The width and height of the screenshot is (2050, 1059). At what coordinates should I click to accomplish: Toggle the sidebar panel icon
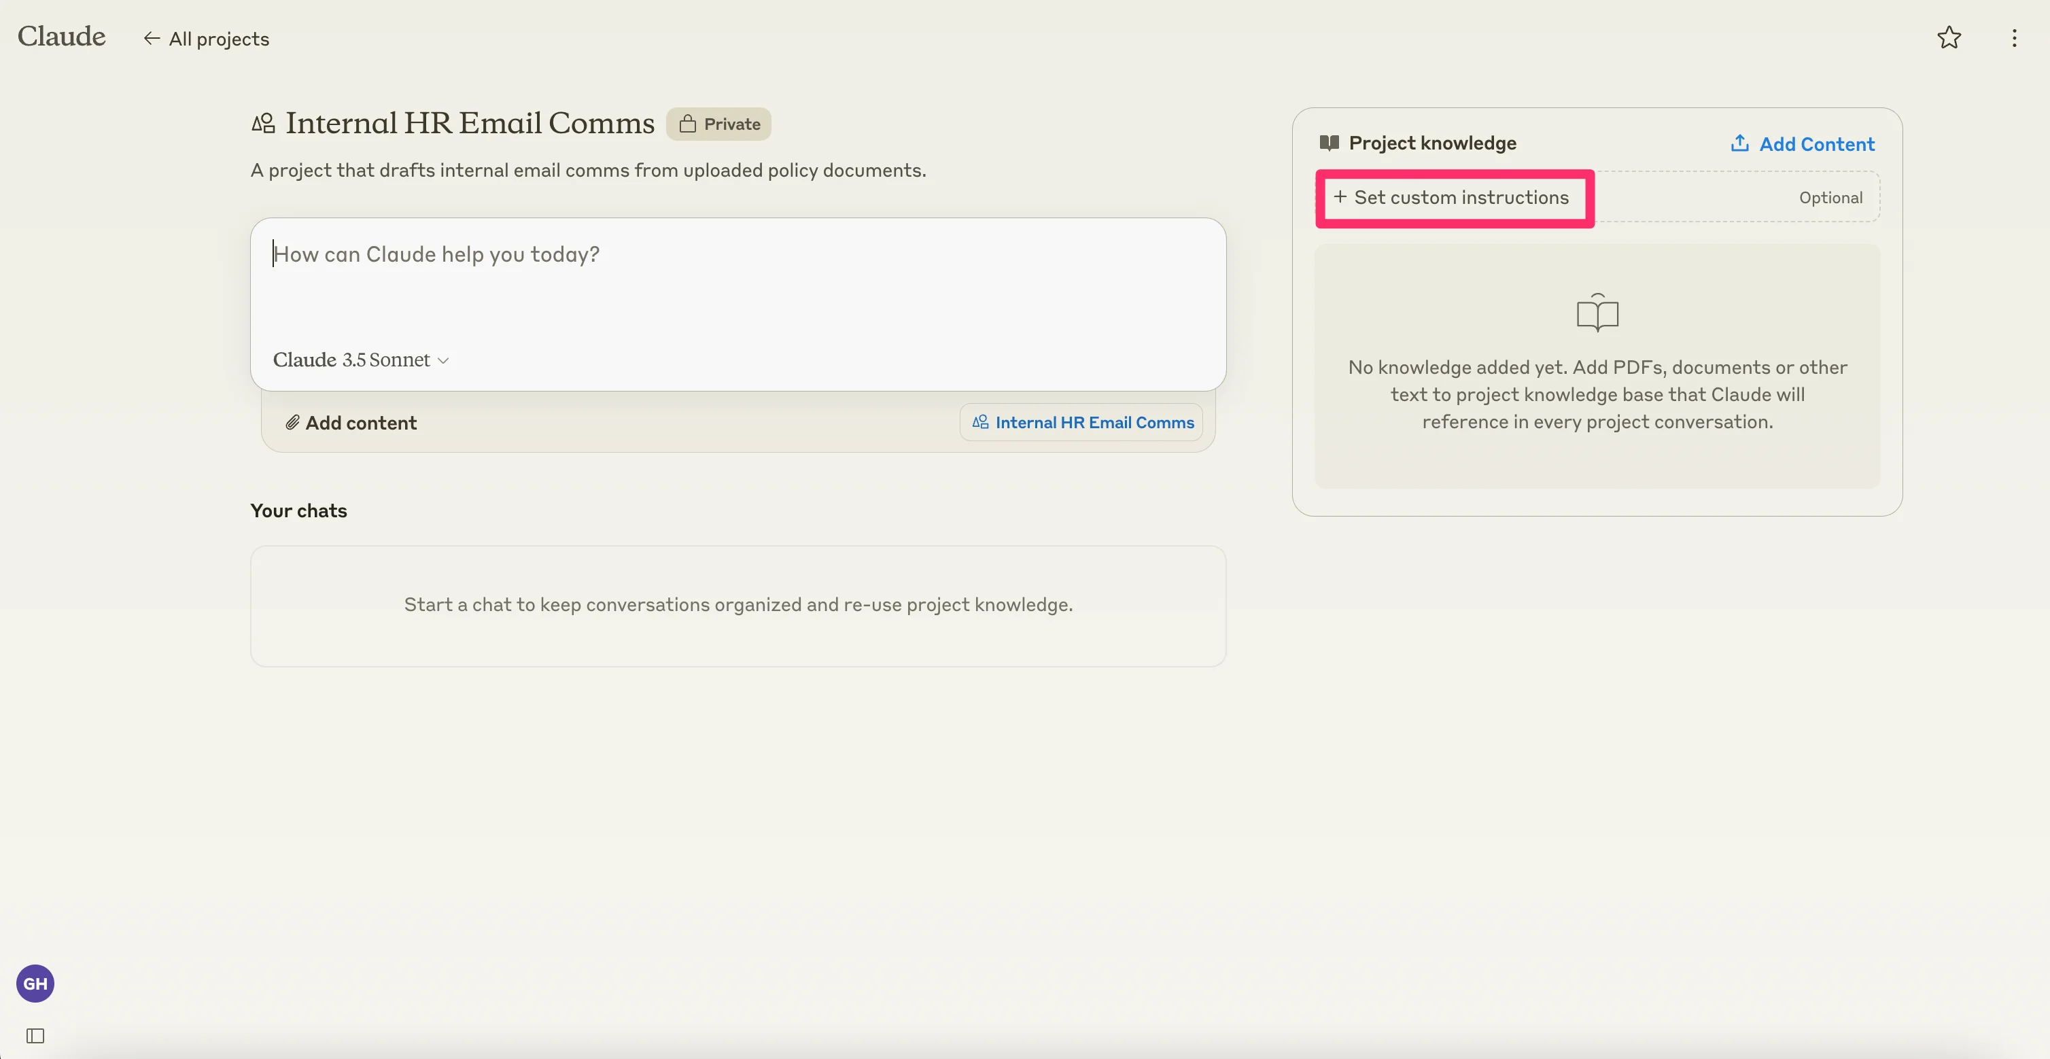coord(35,1035)
